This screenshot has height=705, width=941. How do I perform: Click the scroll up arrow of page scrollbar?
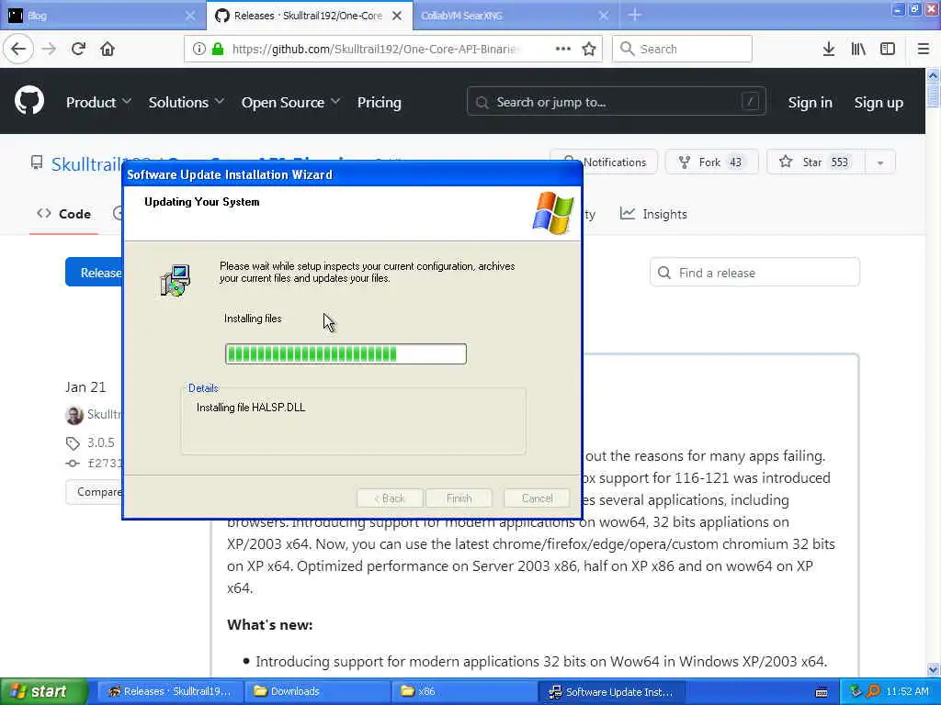(933, 75)
